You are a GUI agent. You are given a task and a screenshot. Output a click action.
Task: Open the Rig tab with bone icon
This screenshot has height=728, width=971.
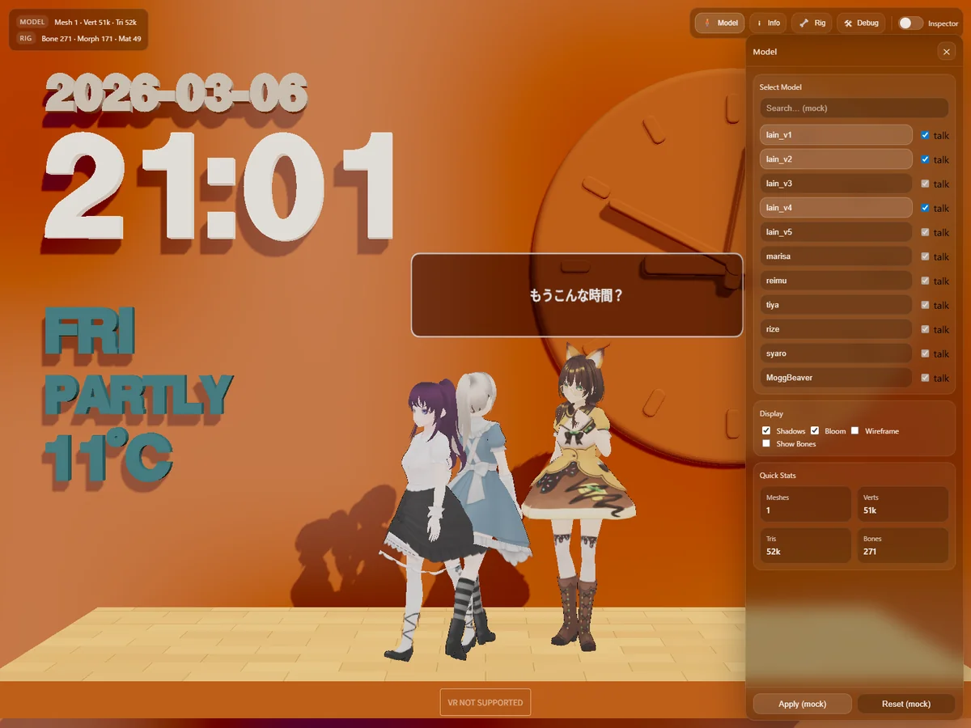pyautogui.click(x=812, y=23)
